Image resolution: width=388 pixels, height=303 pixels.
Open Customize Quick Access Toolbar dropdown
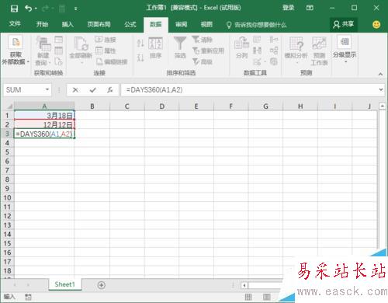tap(75, 9)
